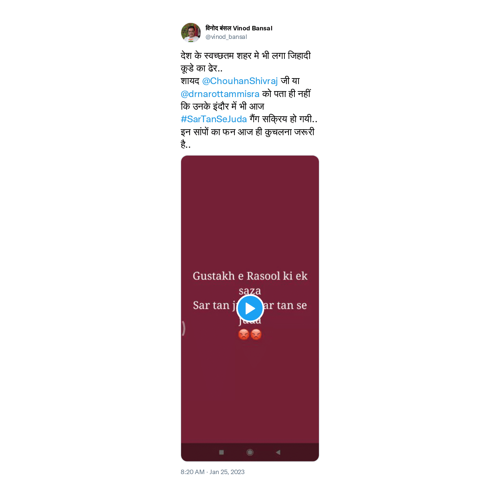The height and width of the screenshot is (500, 500).
Task: Click the angry face emojis in the video
Action: click(x=250, y=334)
